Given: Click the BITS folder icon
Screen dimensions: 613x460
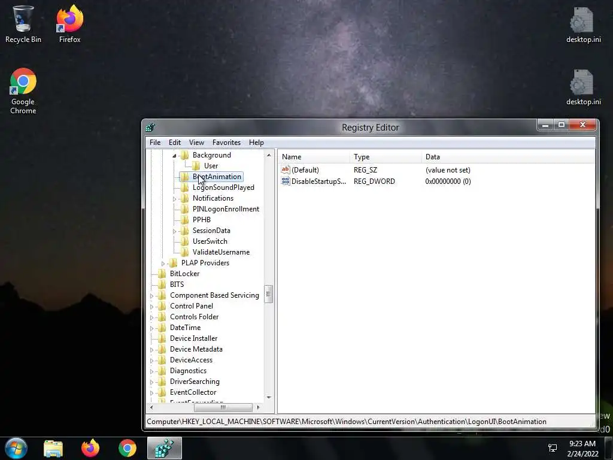Looking at the screenshot, I should click(162, 285).
